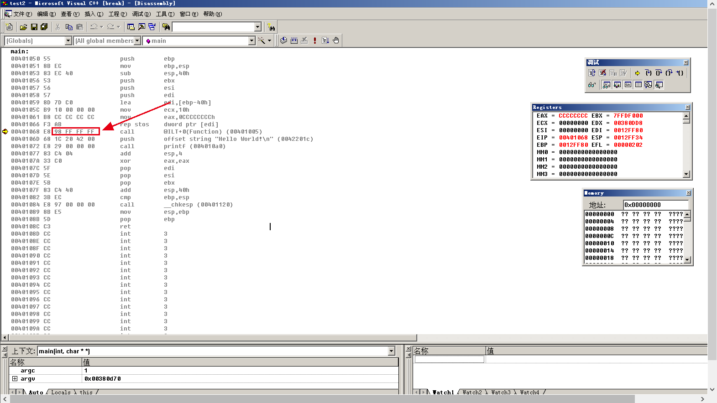Click the Save floppy disk icon
Image resolution: width=717 pixels, height=403 pixels.
tap(34, 27)
